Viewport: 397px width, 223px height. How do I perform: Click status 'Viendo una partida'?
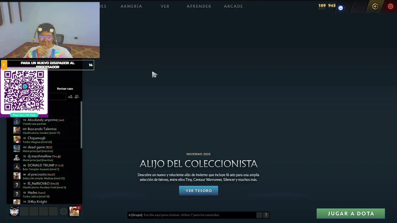pyautogui.click(x=34, y=124)
